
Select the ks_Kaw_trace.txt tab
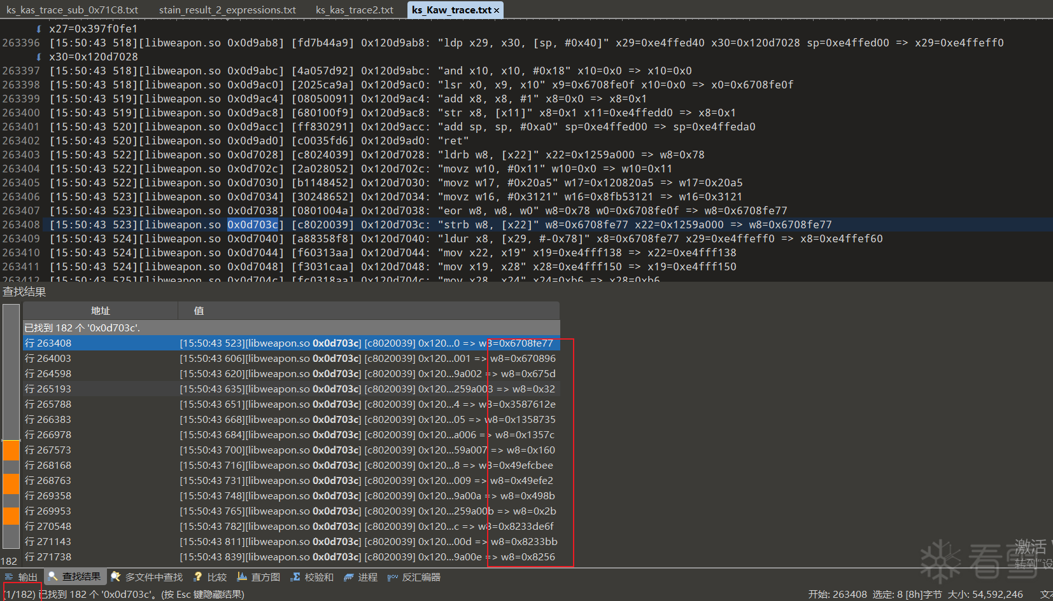click(451, 10)
